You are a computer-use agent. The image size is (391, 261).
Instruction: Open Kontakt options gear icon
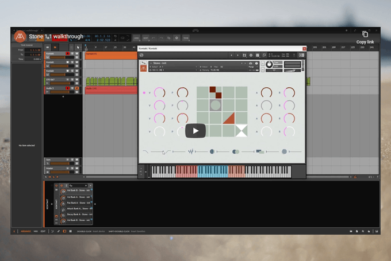[x=251, y=55]
